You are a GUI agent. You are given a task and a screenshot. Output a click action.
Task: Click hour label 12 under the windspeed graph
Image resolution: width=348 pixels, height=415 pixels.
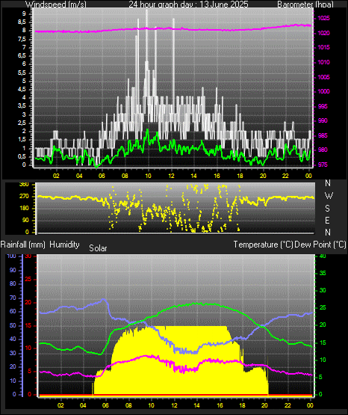[x=171, y=176]
